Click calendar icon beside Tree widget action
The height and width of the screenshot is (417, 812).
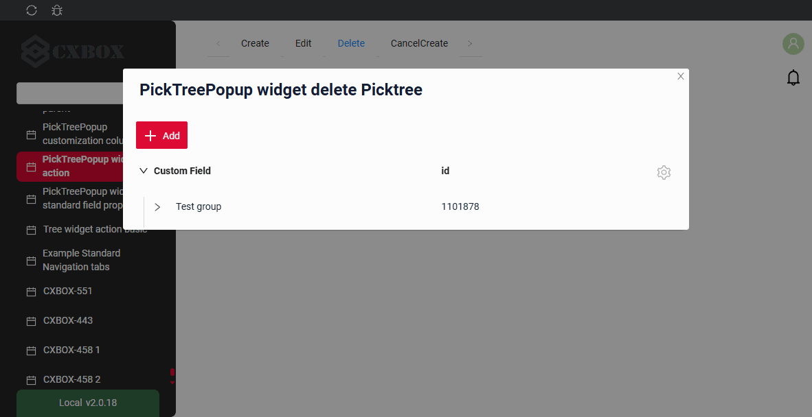click(31, 230)
